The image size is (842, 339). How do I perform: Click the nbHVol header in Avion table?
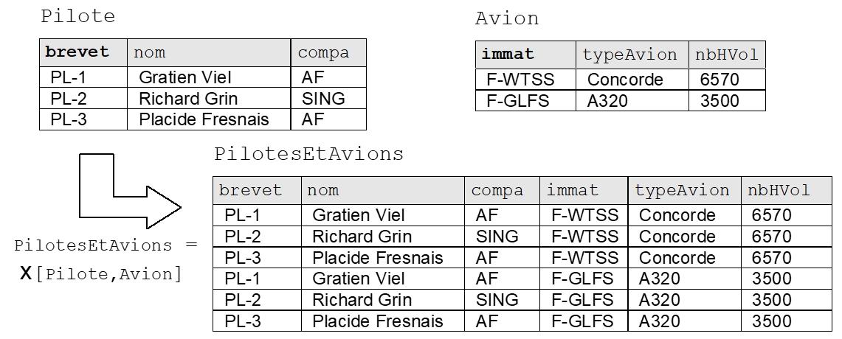point(726,55)
